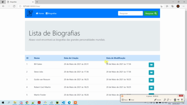The height and width of the screenshot is (105, 187).
Task: Select the Biografias browser tab
Action: click(20, 2)
